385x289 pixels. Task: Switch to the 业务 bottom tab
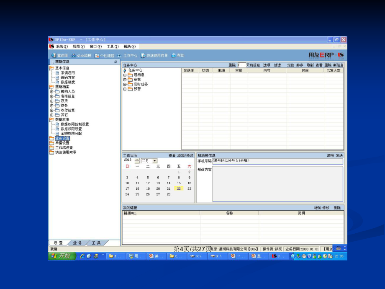[x=77, y=243]
